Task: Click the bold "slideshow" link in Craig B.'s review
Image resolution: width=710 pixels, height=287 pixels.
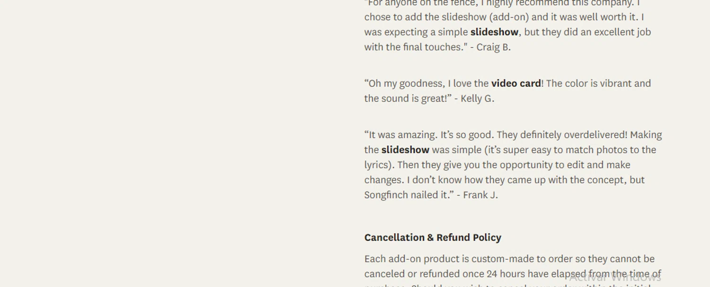Action: 494,32
